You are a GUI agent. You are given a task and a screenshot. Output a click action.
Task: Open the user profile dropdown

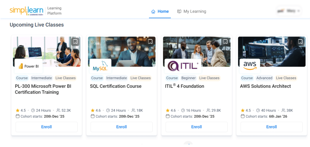coord(288,11)
